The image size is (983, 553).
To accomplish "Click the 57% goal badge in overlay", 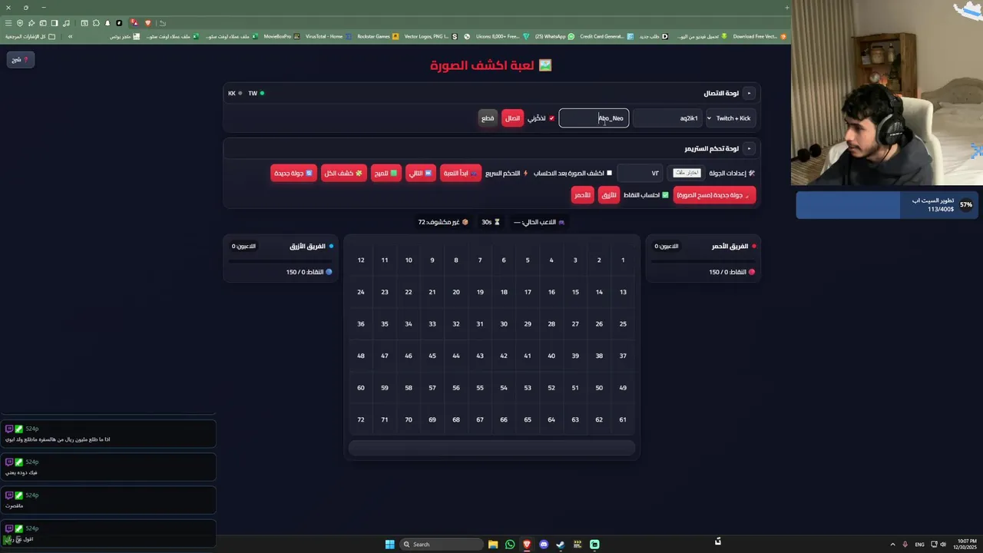I will click(x=966, y=205).
